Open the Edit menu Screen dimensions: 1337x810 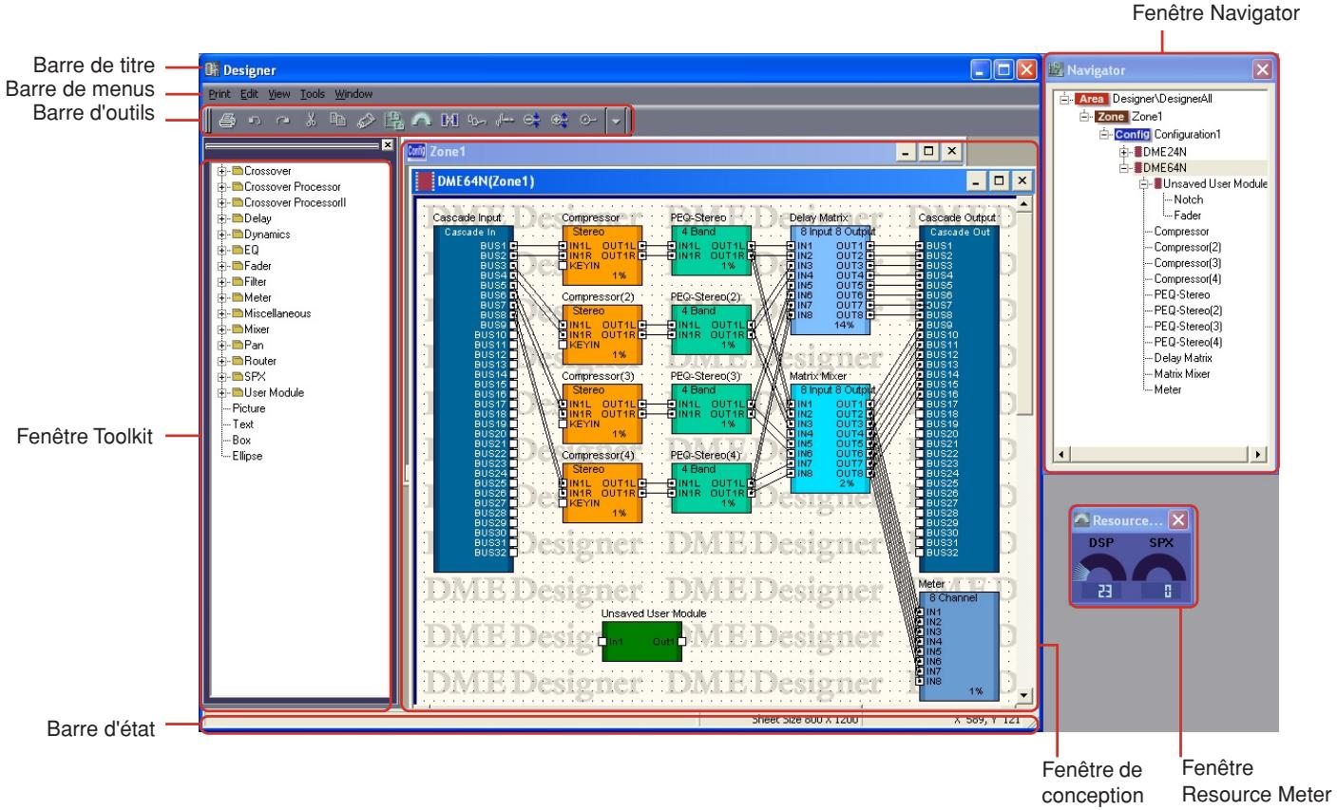tap(249, 94)
